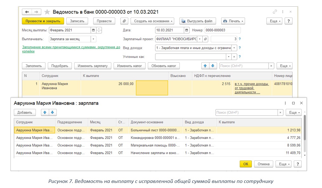Go back with the left arrow button
This screenshot has height=188, width=322.
(x=27, y=12)
